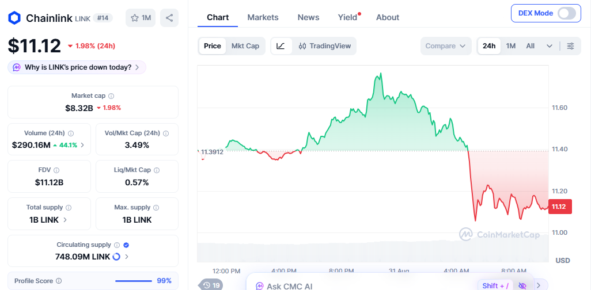Open Circulating supply info icon
The image size is (591, 290).
coord(117,245)
